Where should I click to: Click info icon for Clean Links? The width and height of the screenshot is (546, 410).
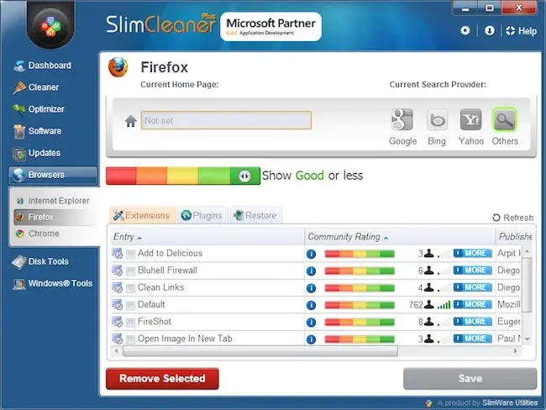tap(311, 288)
